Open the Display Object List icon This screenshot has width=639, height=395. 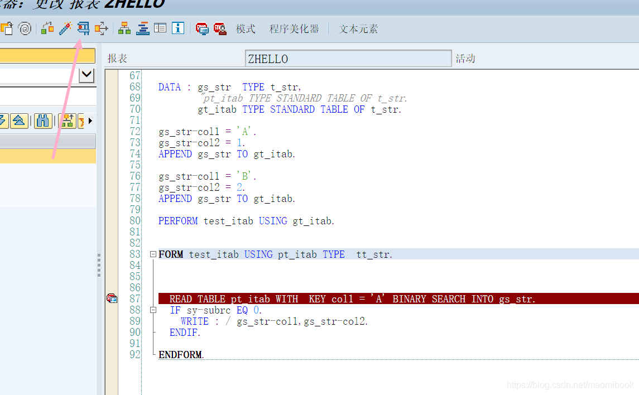pyautogui.click(x=124, y=28)
